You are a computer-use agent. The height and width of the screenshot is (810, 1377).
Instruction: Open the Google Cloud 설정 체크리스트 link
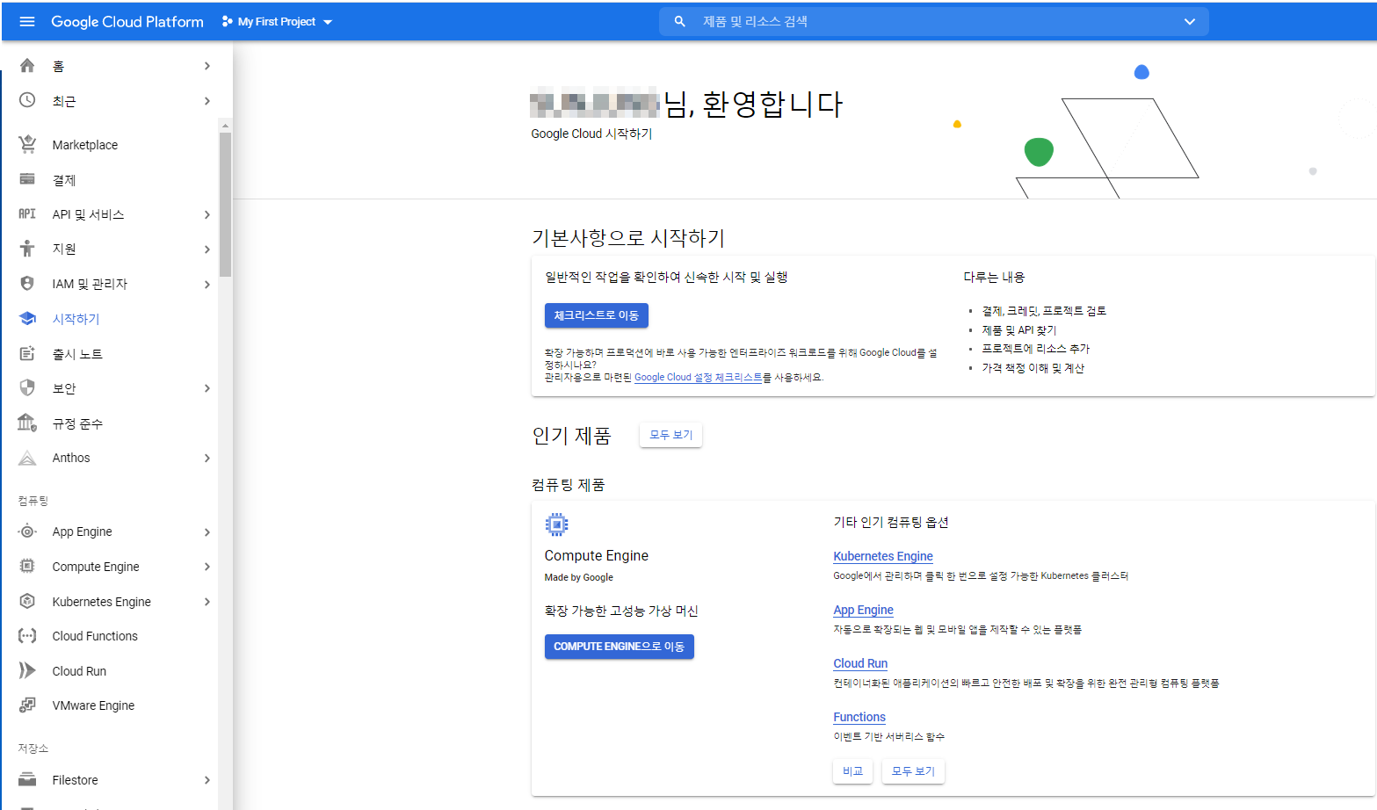coord(698,378)
